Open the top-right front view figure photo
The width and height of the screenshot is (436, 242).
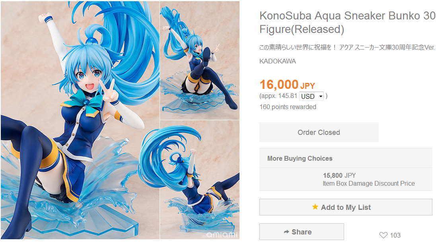point(199,60)
